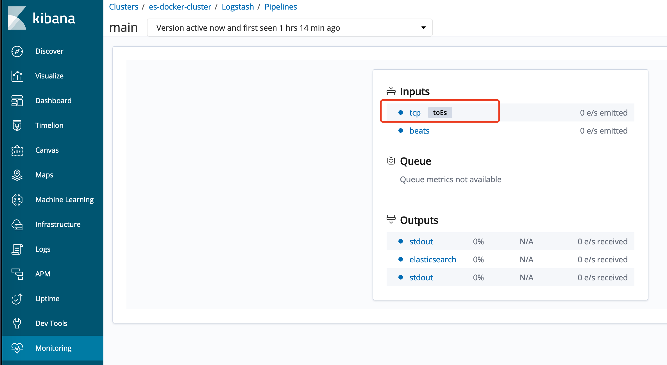The width and height of the screenshot is (667, 365).
Task: Click the 'Outputs' section heading
Action: (x=419, y=220)
